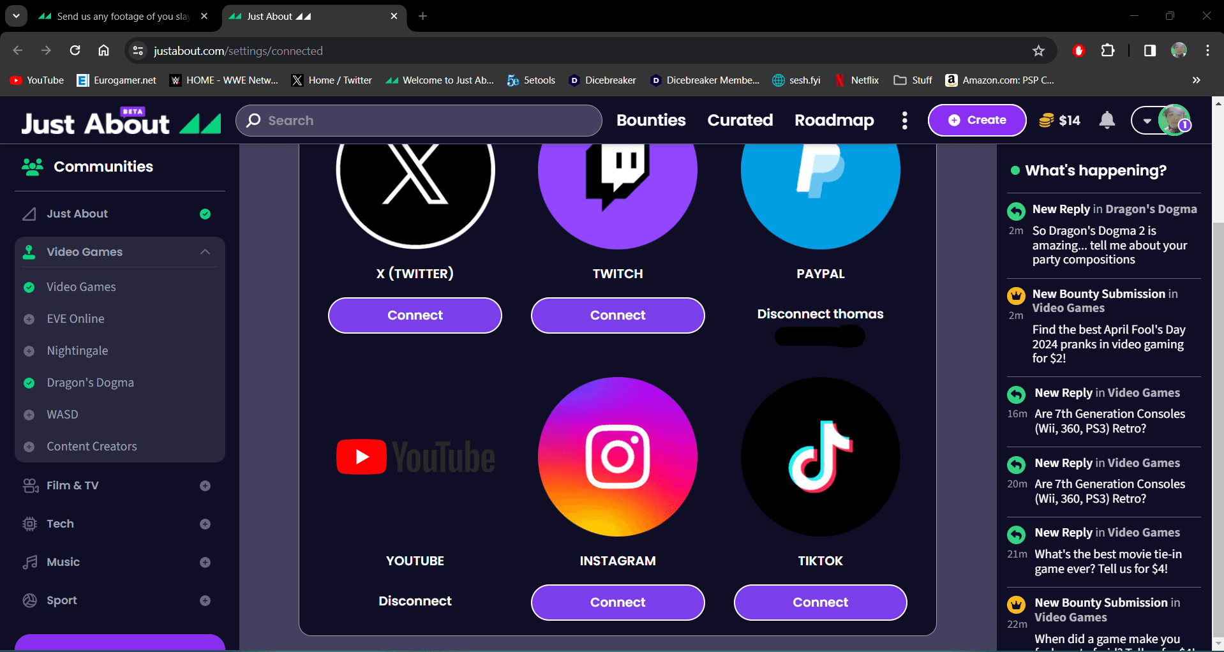
Task: Show more bookmarks chevron
Action: 1196,80
